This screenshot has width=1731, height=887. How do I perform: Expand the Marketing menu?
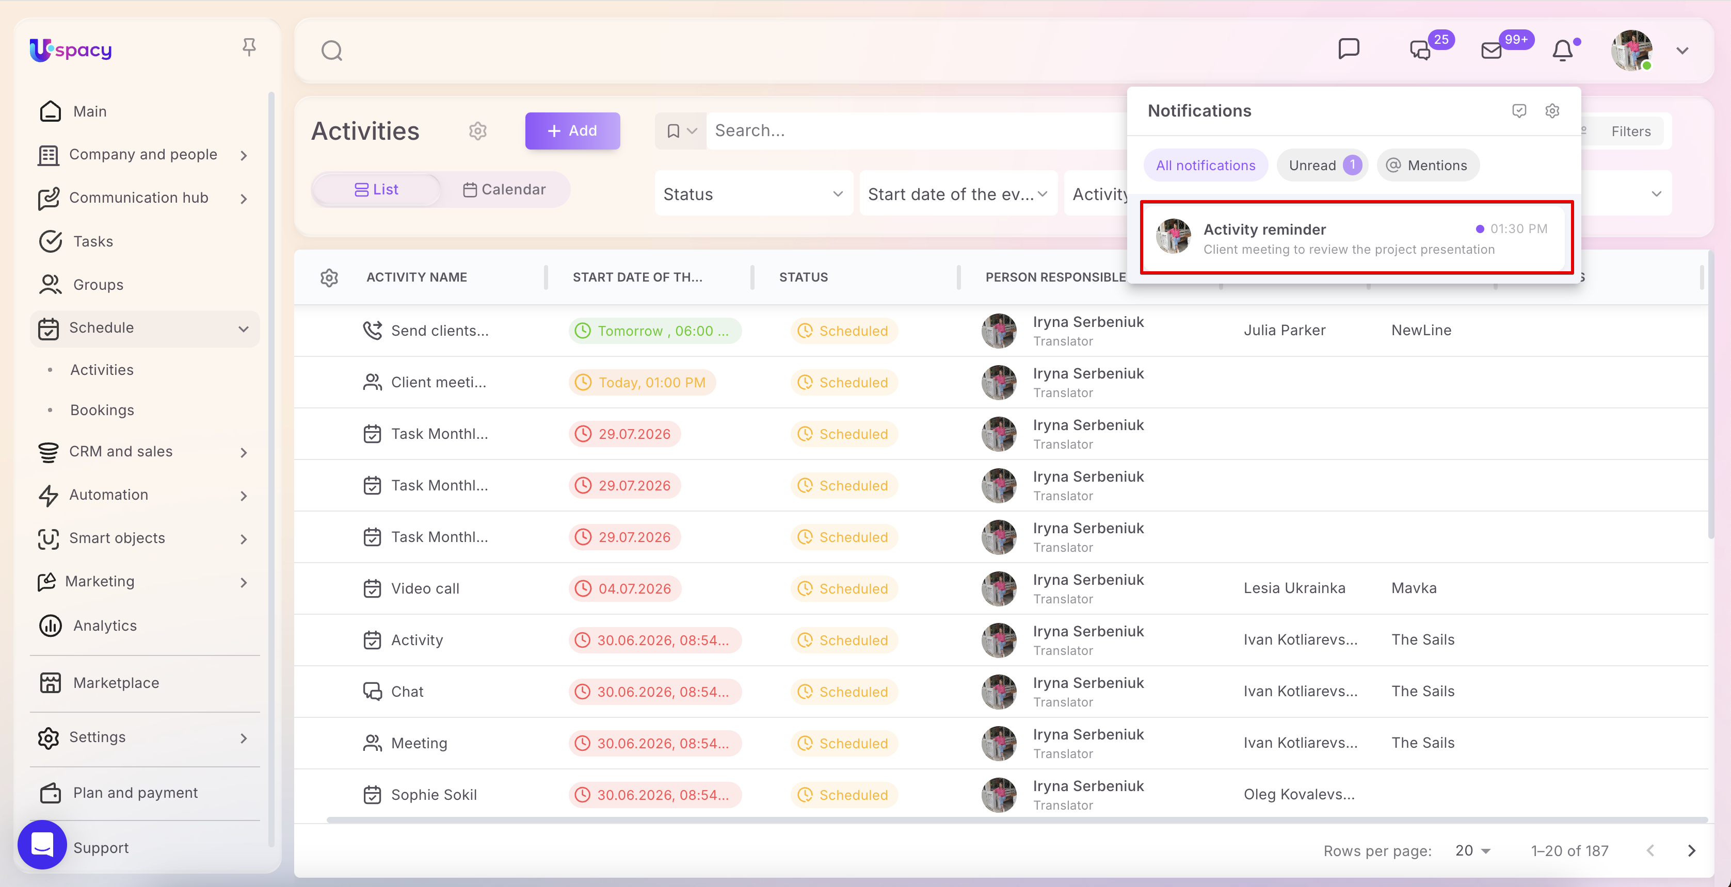click(x=145, y=582)
